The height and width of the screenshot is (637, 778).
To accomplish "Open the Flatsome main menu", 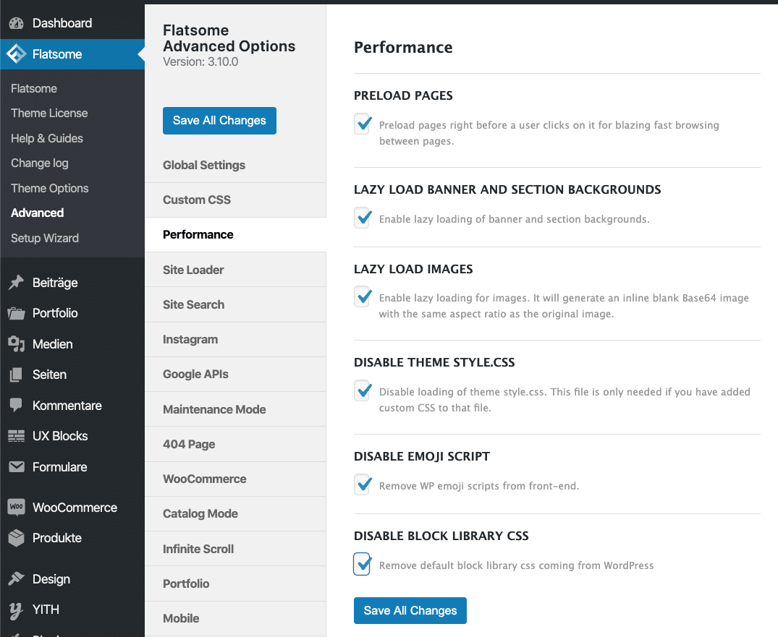I will (72, 54).
